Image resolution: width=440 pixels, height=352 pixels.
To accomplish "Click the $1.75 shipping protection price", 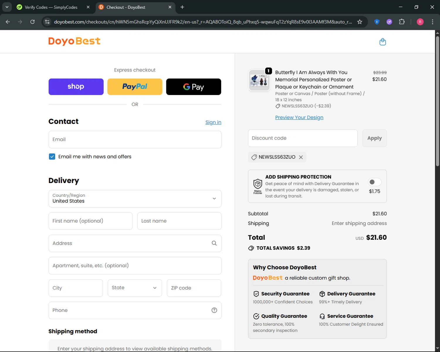I will (x=375, y=191).
